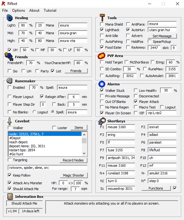Click the Alarms blue orb icon
The height and width of the screenshot is (220, 184).
tap(102, 84)
